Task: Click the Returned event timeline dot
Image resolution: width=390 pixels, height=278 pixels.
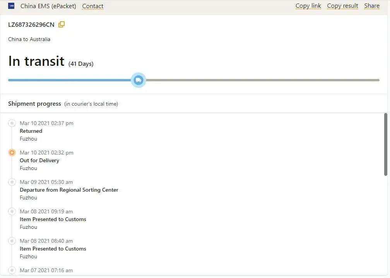Action: click(12, 123)
